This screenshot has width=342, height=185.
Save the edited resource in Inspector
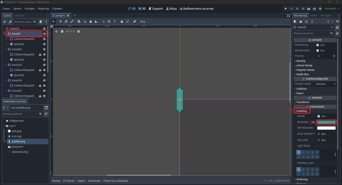click(x=306, y=21)
